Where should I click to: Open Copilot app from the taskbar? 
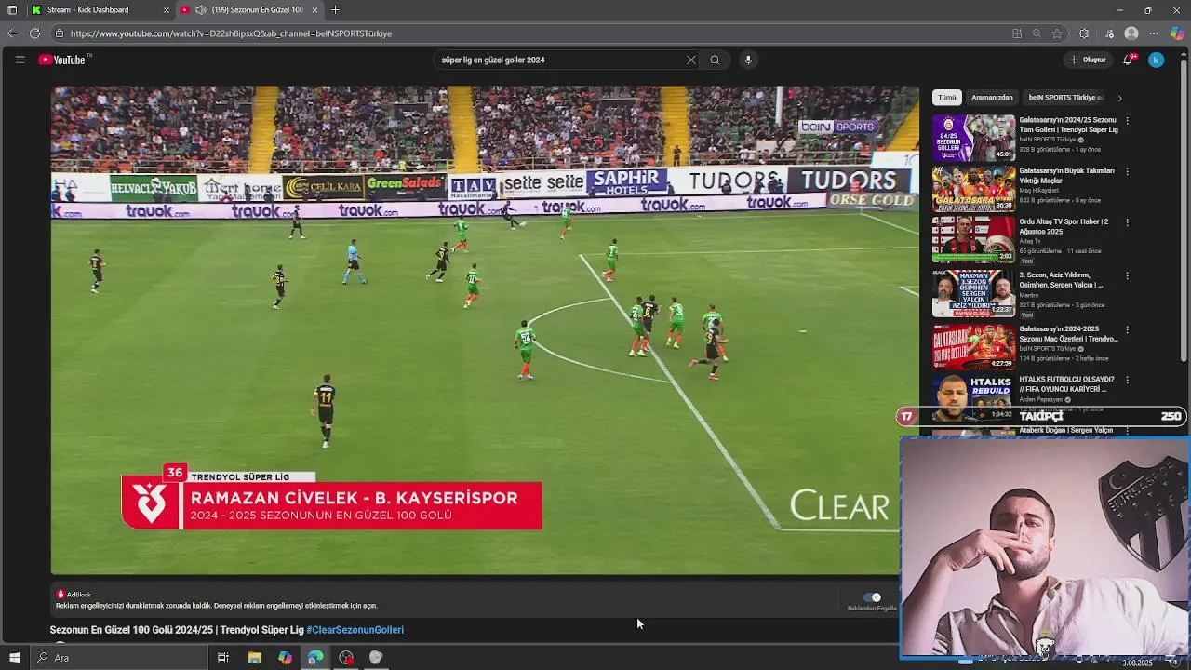(285, 658)
